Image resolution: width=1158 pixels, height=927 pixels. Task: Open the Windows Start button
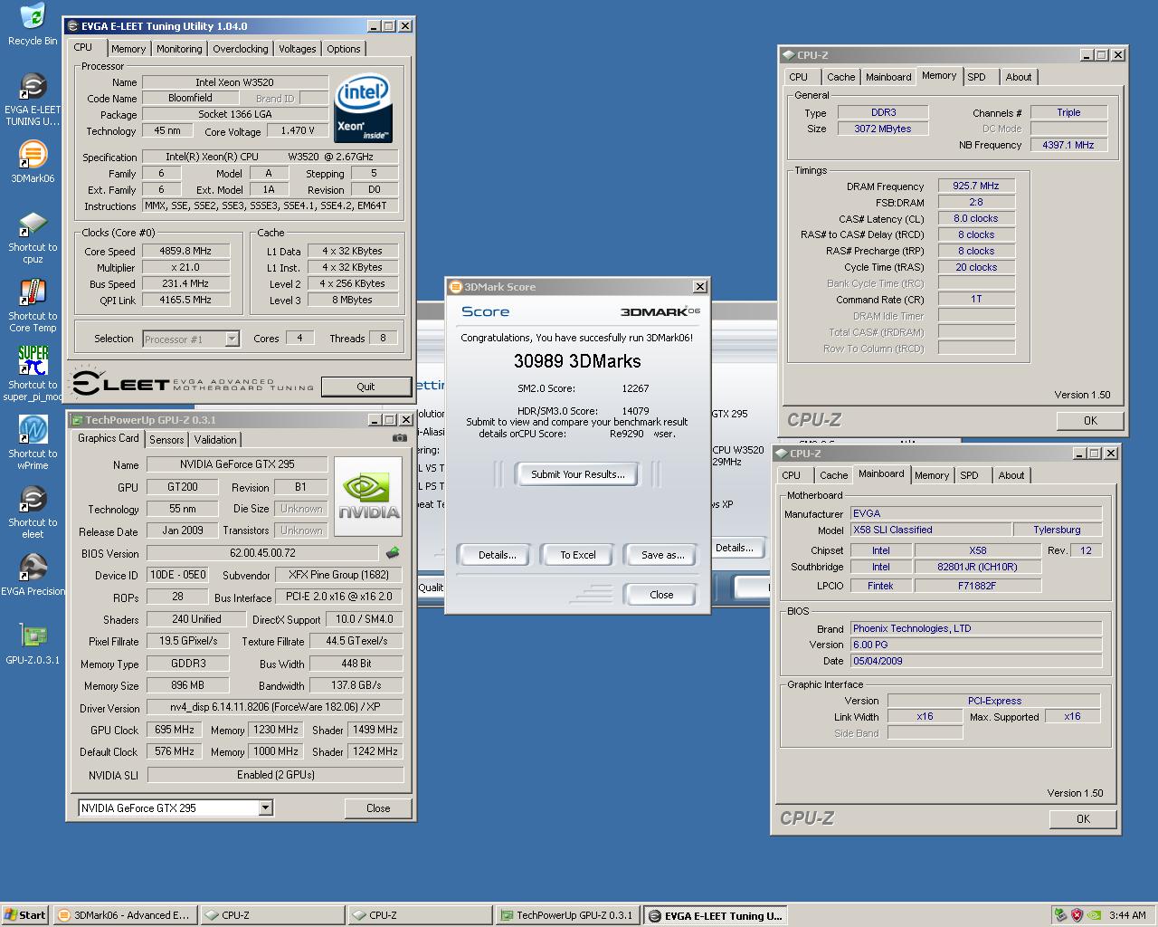pyautogui.click(x=24, y=915)
